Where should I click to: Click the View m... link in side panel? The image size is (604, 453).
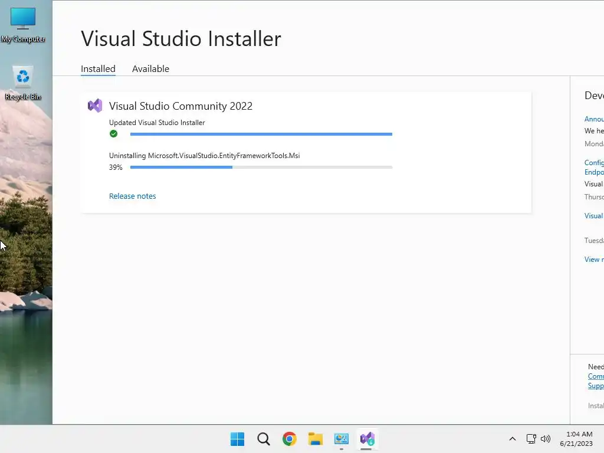click(594, 260)
